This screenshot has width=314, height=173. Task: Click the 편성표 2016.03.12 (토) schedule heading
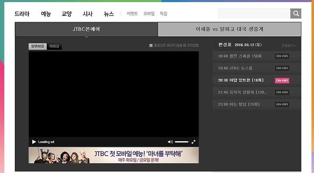(x=240, y=45)
